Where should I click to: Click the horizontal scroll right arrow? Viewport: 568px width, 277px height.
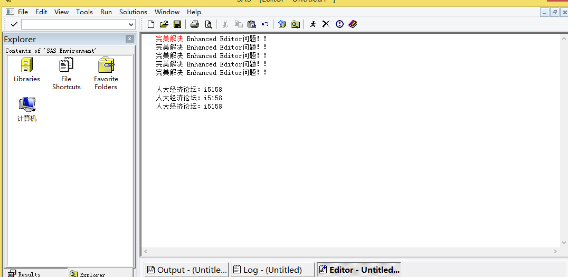pyautogui.click(x=555, y=251)
